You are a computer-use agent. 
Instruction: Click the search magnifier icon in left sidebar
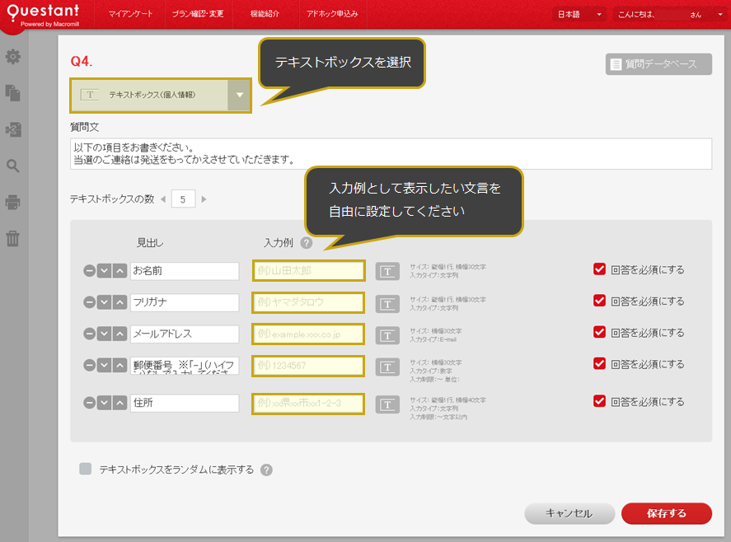(x=13, y=166)
